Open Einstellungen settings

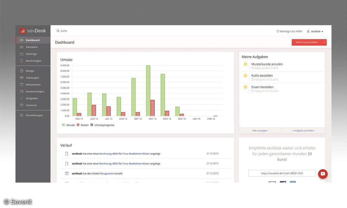coord(33,115)
